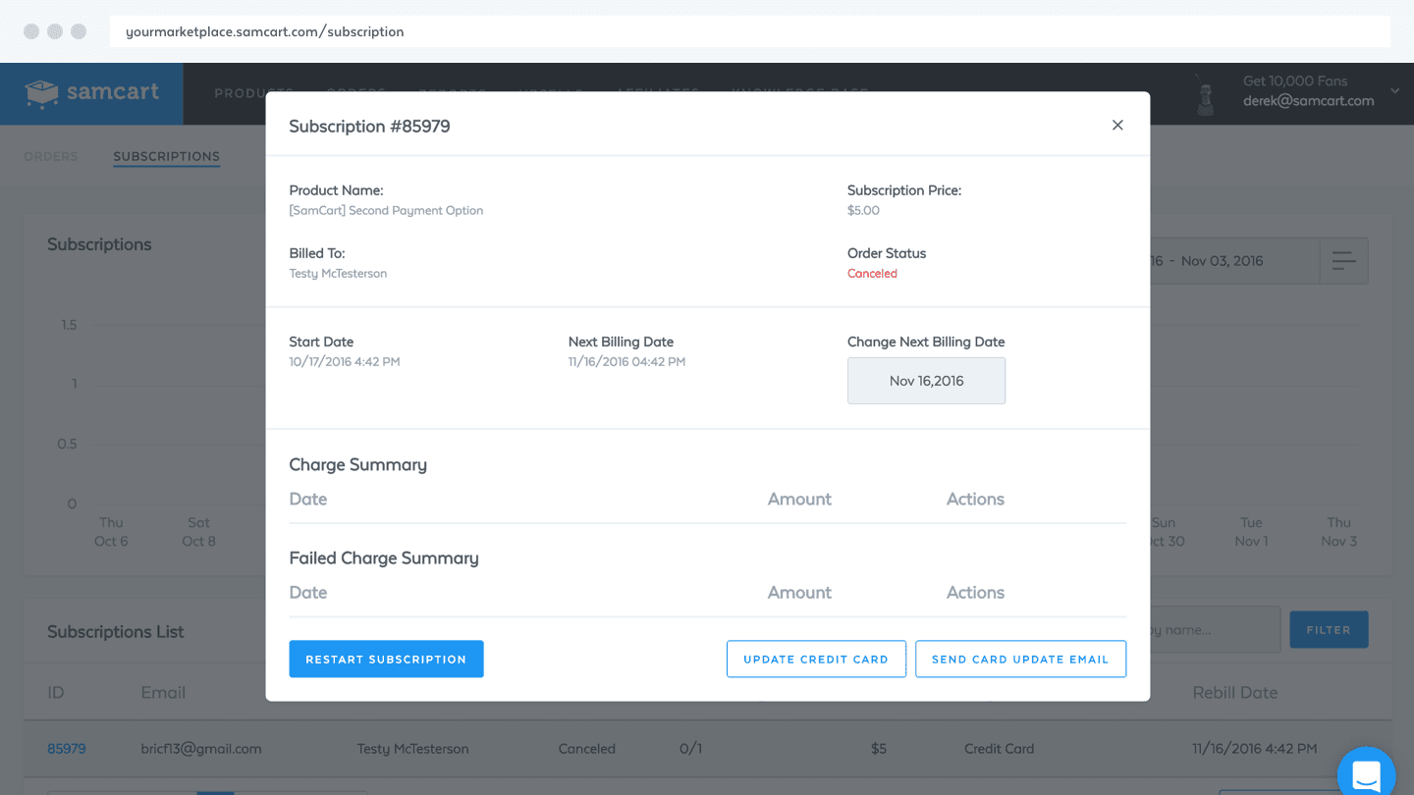Image resolution: width=1414 pixels, height=795 pixels.
Task: Open the Intercom chat bubble widget
Action: coord(1366,773)
